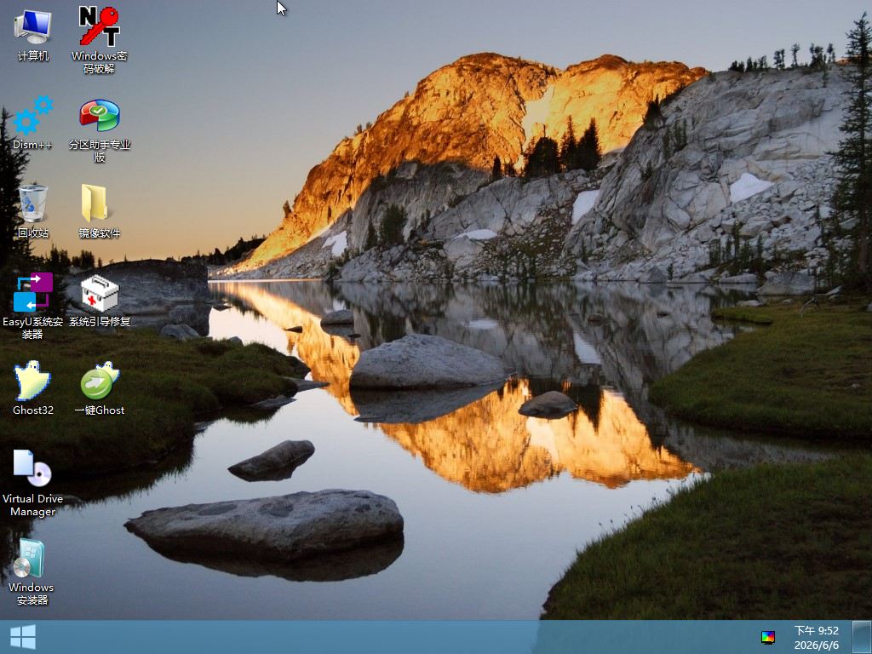Viewport: 872px width, 654px height.
Task: Open the Windows Start button
Action: pyautogui.click(x=23, y=637)
